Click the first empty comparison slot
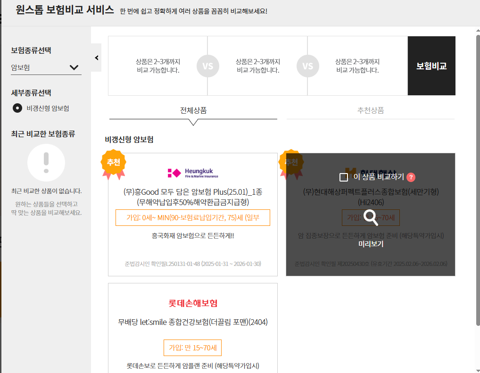Screen dimensions: 480x373 click(x=158, y=66)
